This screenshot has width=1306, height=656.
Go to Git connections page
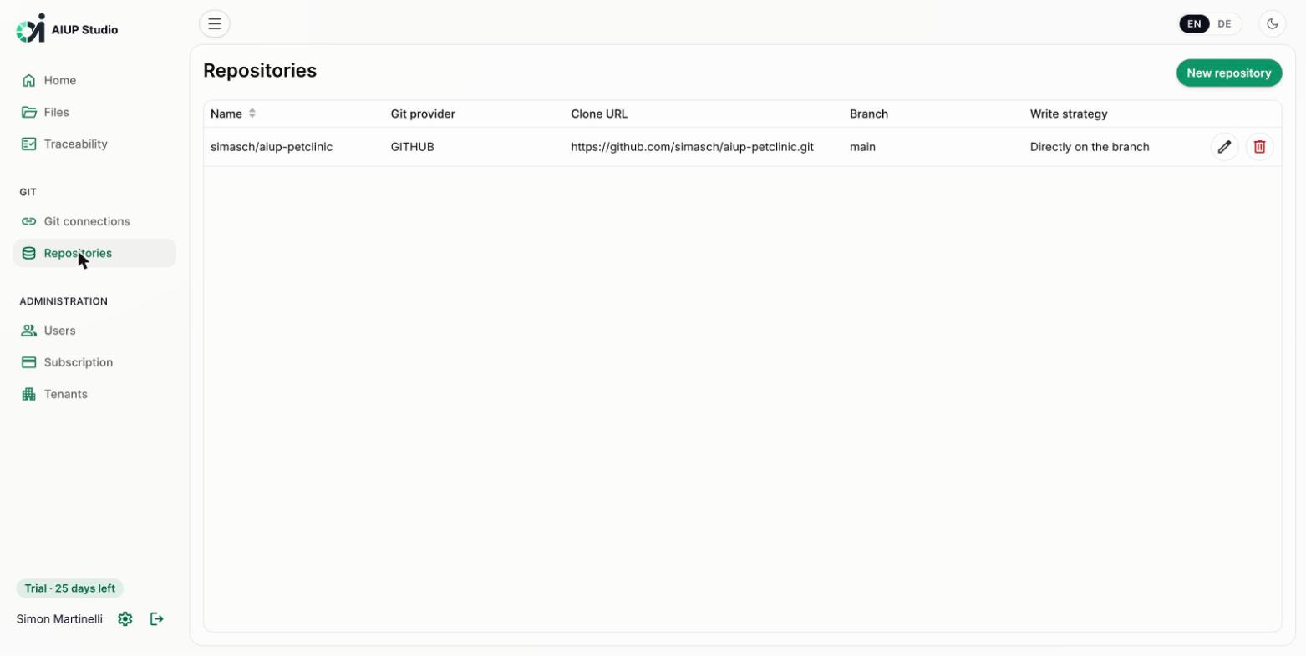94,221
